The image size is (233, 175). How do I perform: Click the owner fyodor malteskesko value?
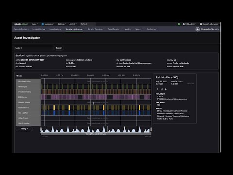pyautogui.click(x=181, y=63)
